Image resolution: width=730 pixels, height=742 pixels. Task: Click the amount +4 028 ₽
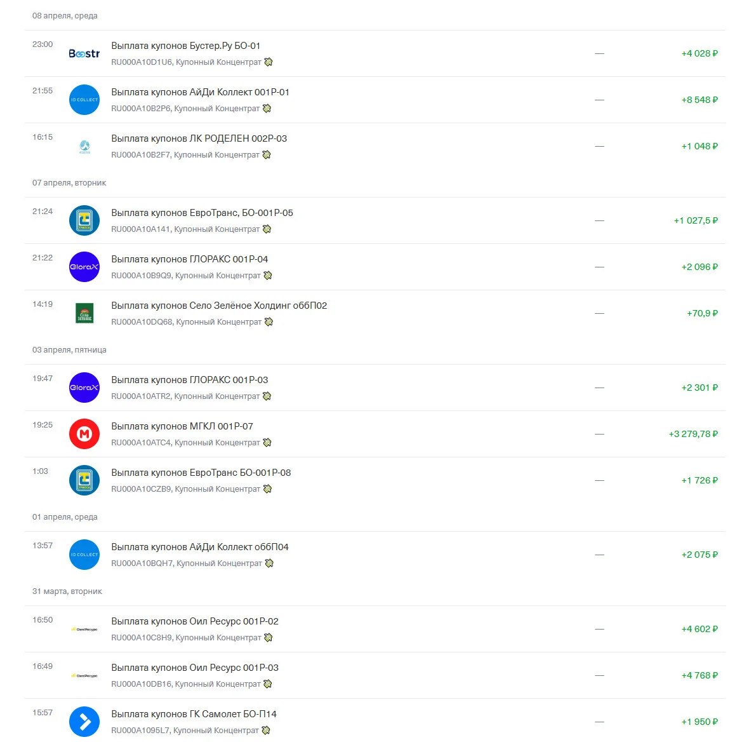(700, 53)
